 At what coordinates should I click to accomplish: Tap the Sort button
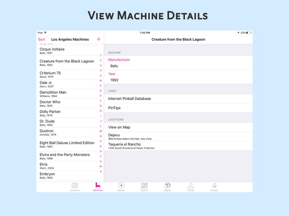click(x=41, y=39)
